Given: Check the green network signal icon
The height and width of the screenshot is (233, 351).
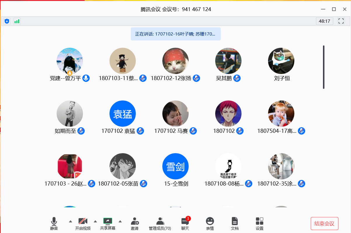Looking at the screenshot, I should [x=17, y=21].
